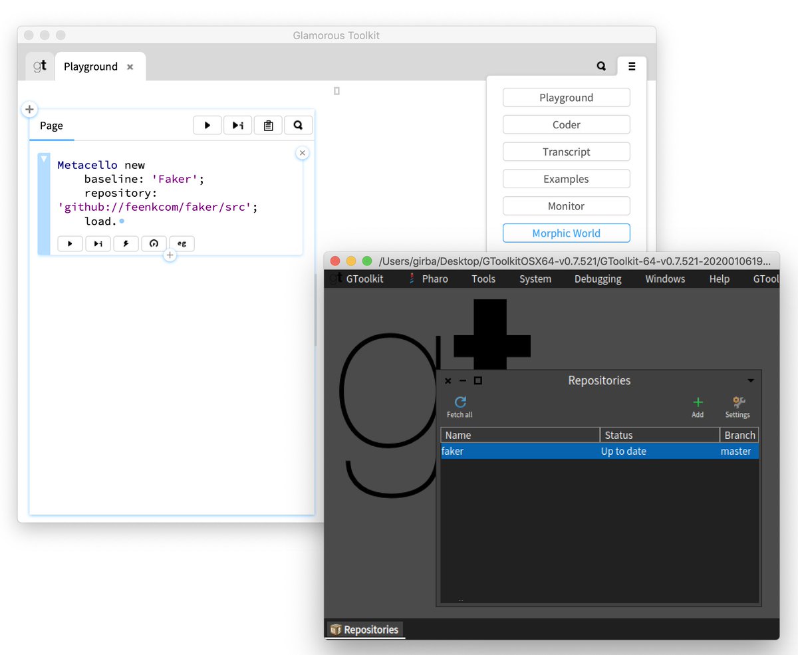The image size is (798, 655).
Task: Select the Page tab
Action: coord(51,126)
